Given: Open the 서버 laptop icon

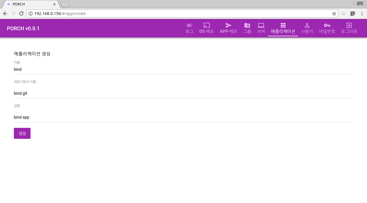Looking at the screenshot, I should [x=261, y=25].
